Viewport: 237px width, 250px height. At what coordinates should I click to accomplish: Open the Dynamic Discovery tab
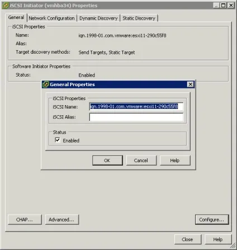click(x=98, y=18)
